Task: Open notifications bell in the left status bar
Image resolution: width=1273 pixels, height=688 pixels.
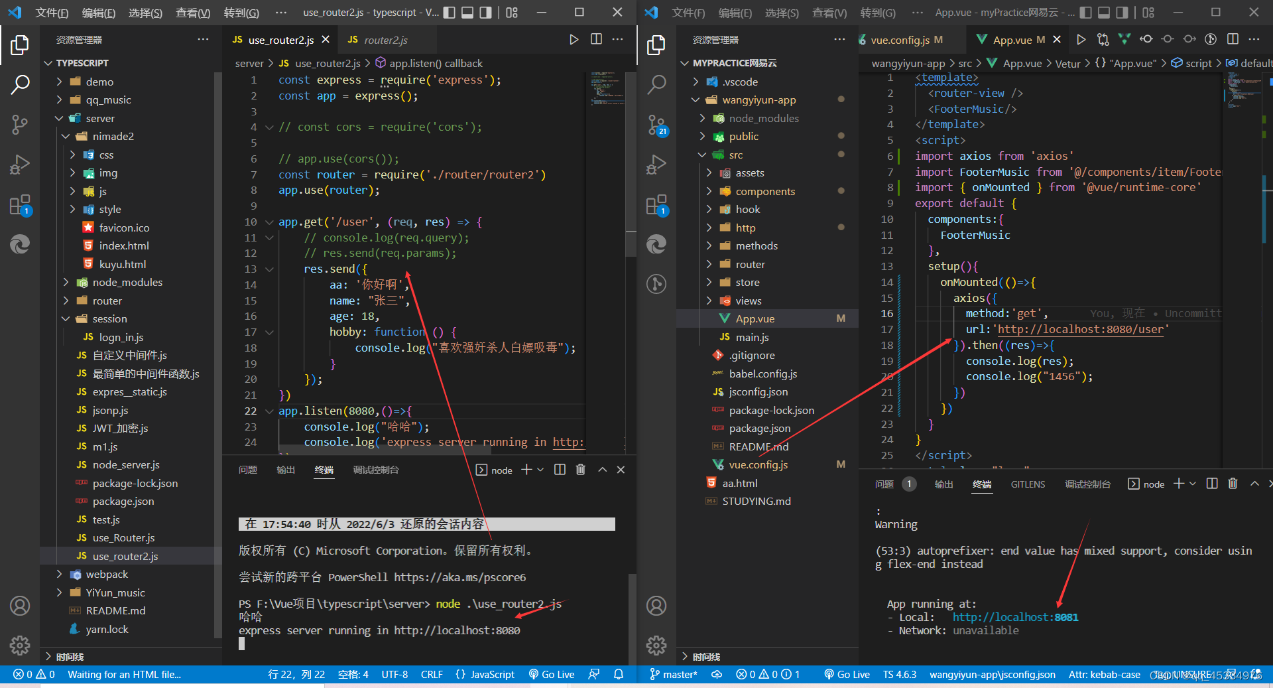Action: [619, 674]
